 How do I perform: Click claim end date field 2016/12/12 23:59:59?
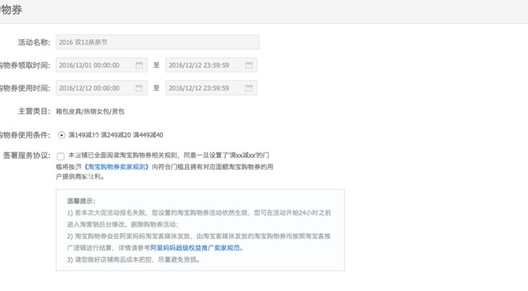pyautogui.click(x=204, y=66)
